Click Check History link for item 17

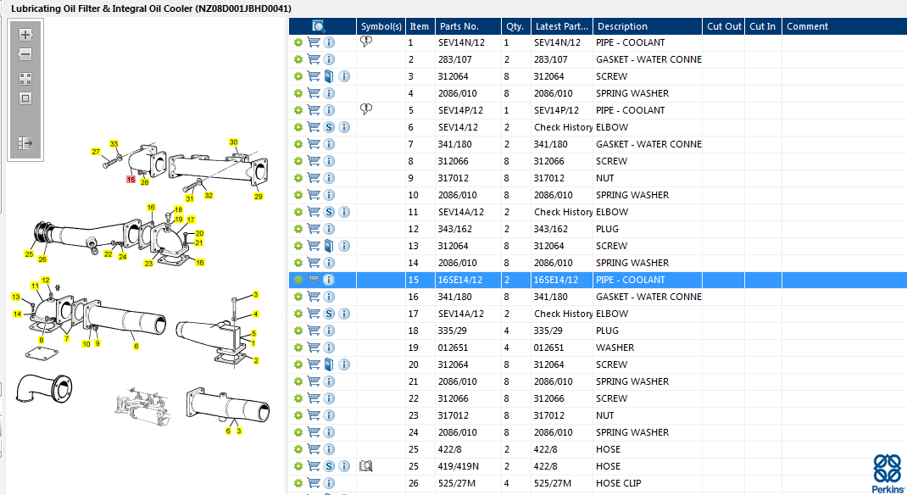tap(563, 314)
